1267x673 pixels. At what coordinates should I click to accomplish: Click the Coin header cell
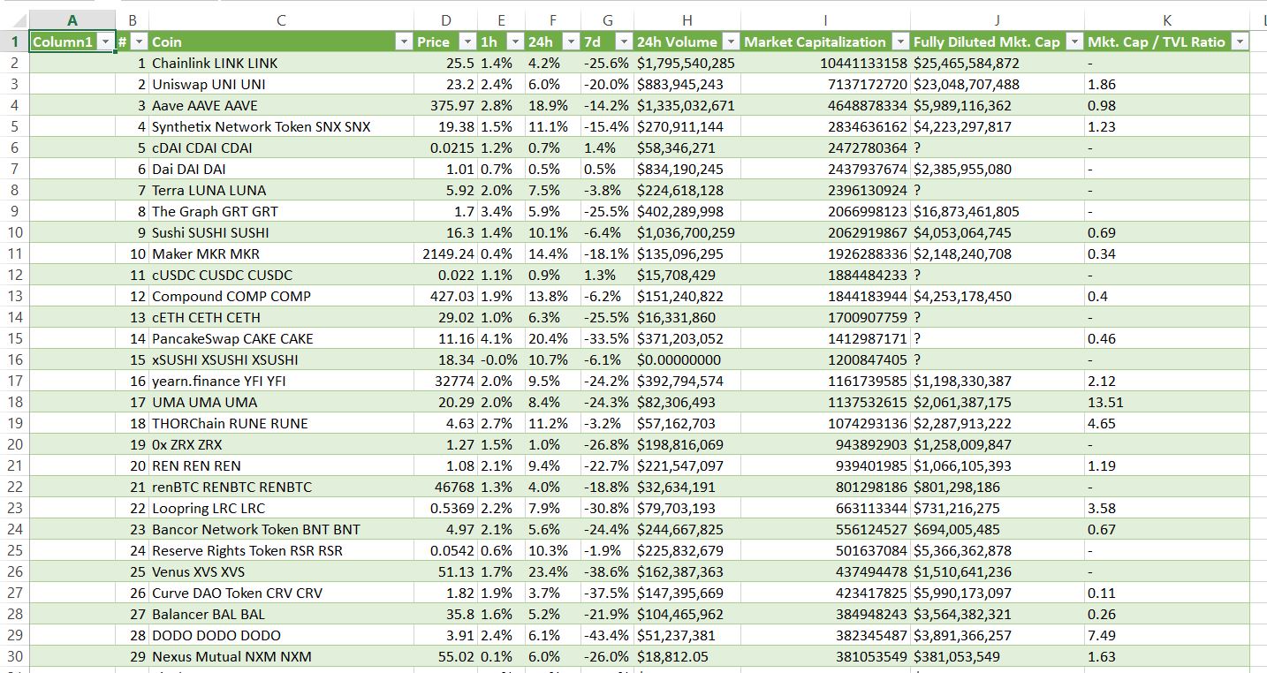(x=281, y=42)
